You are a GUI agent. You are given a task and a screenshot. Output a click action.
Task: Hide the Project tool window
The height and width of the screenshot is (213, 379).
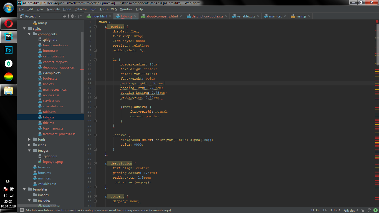(80, 16)
